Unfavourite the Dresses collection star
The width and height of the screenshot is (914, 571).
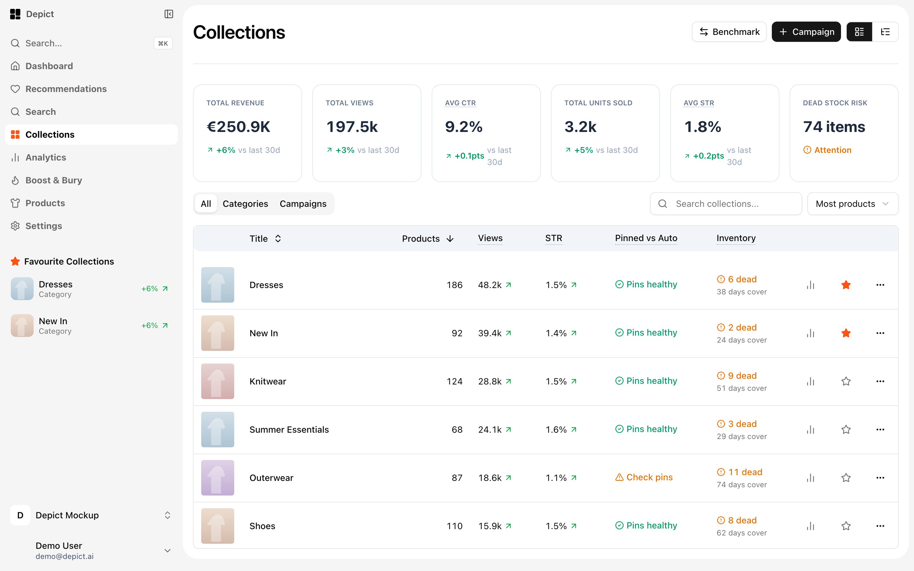pos(846,285)
